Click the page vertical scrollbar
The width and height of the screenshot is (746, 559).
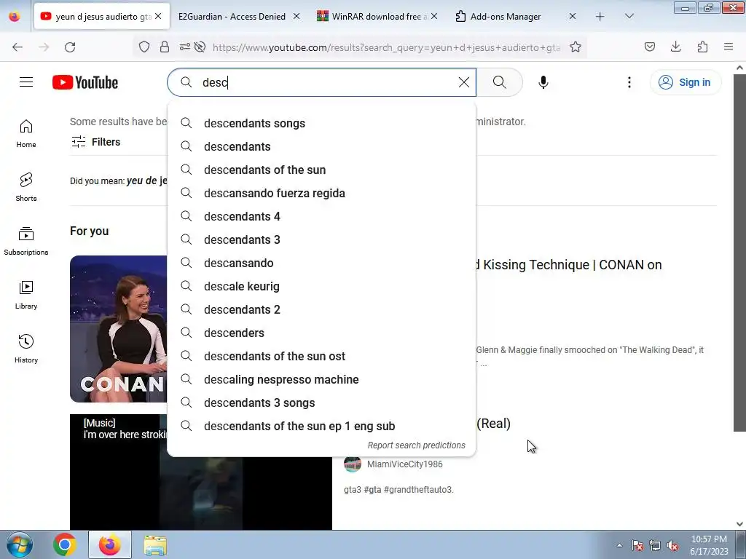(739, 252)
